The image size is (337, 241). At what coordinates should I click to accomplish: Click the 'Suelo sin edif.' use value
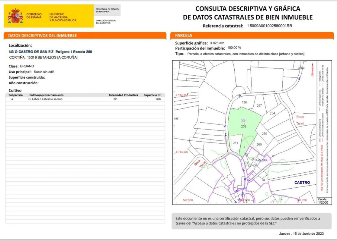tap(44, 72)
